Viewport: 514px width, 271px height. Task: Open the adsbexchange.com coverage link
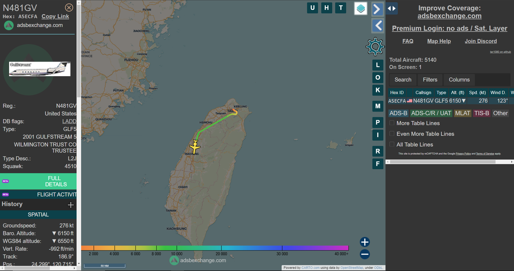[x=449, y=16]
